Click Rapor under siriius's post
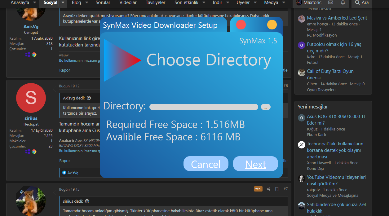Screen dimensions: 389x216 (65, 161)
